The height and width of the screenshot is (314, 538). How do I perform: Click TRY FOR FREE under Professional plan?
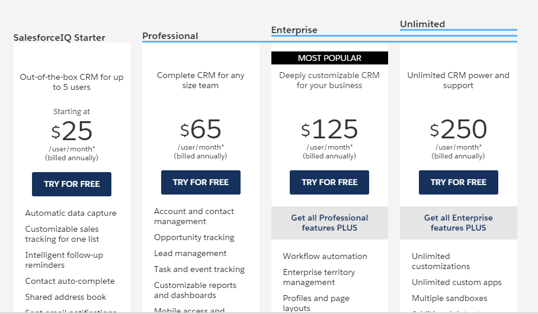click(x=200, y=182)
